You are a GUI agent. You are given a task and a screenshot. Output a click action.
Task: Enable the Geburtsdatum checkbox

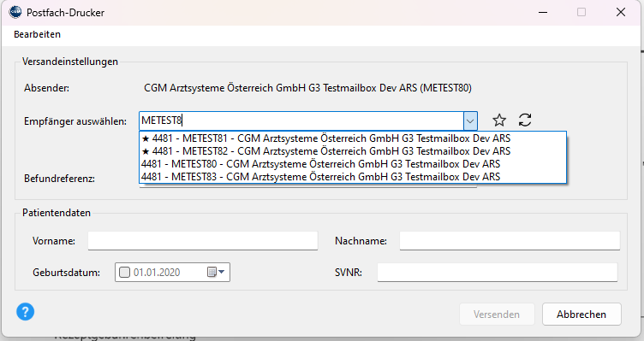point(124,272)
